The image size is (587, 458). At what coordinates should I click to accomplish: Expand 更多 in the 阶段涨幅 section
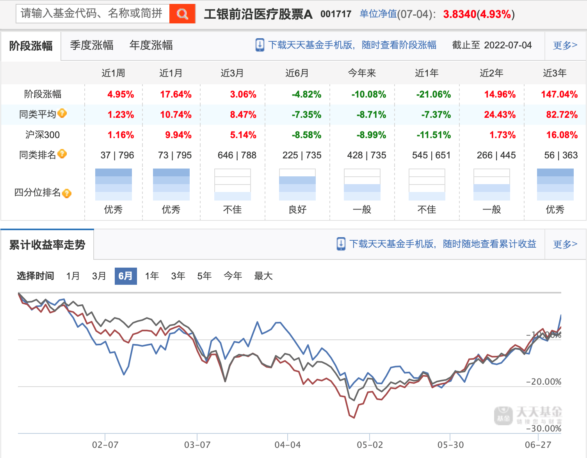tap(565, 45)
